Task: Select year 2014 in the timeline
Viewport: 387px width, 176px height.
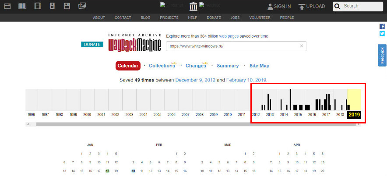Action: click(284, 115)
